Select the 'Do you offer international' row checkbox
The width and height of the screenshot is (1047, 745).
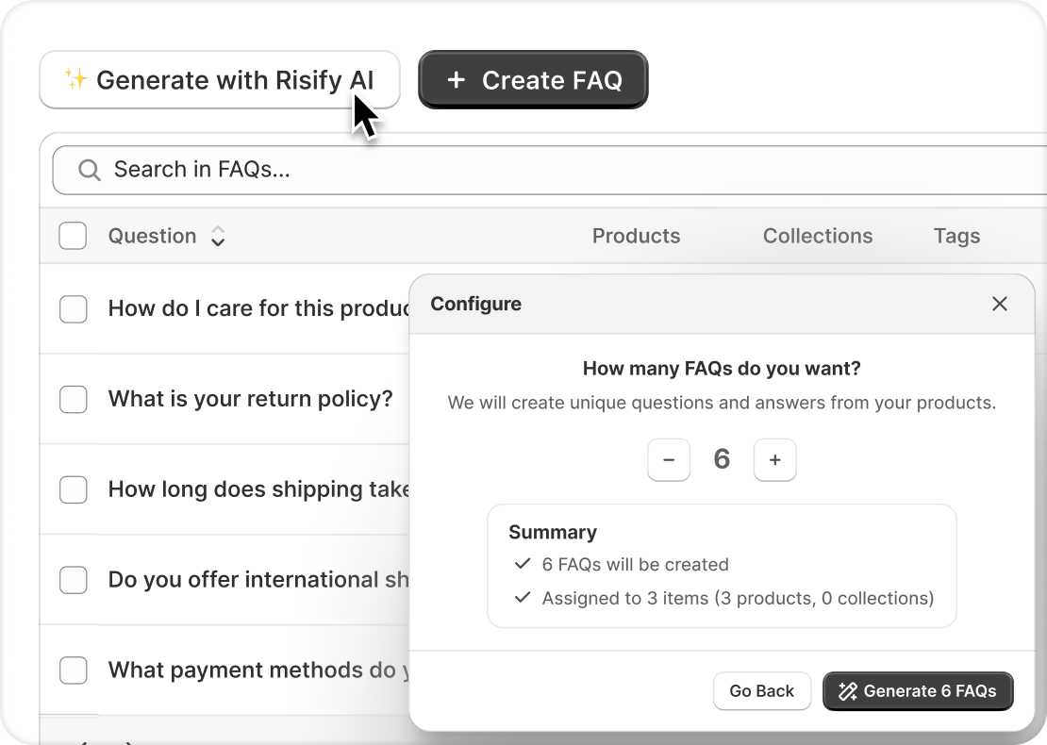[74, 580]
